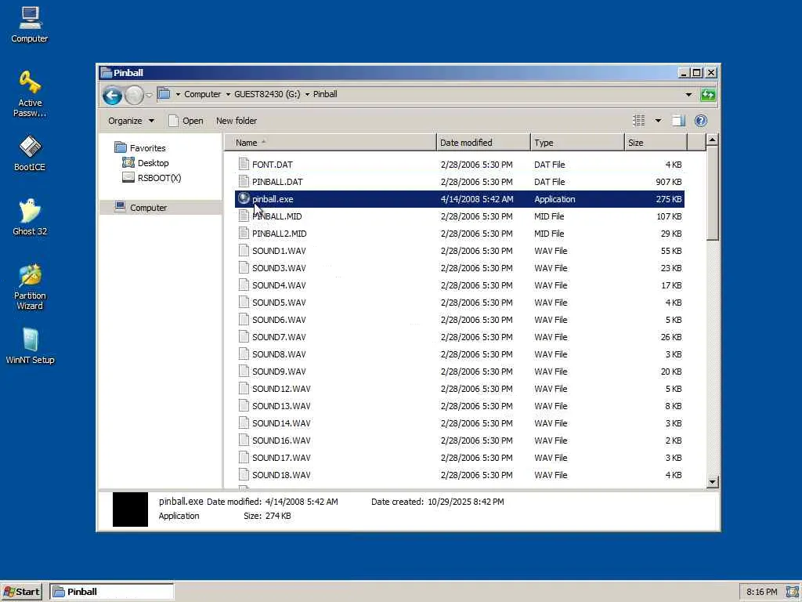Open the view options dropdown arrow
The width and height of the screenshot is (802, 602).
(658, 121)
